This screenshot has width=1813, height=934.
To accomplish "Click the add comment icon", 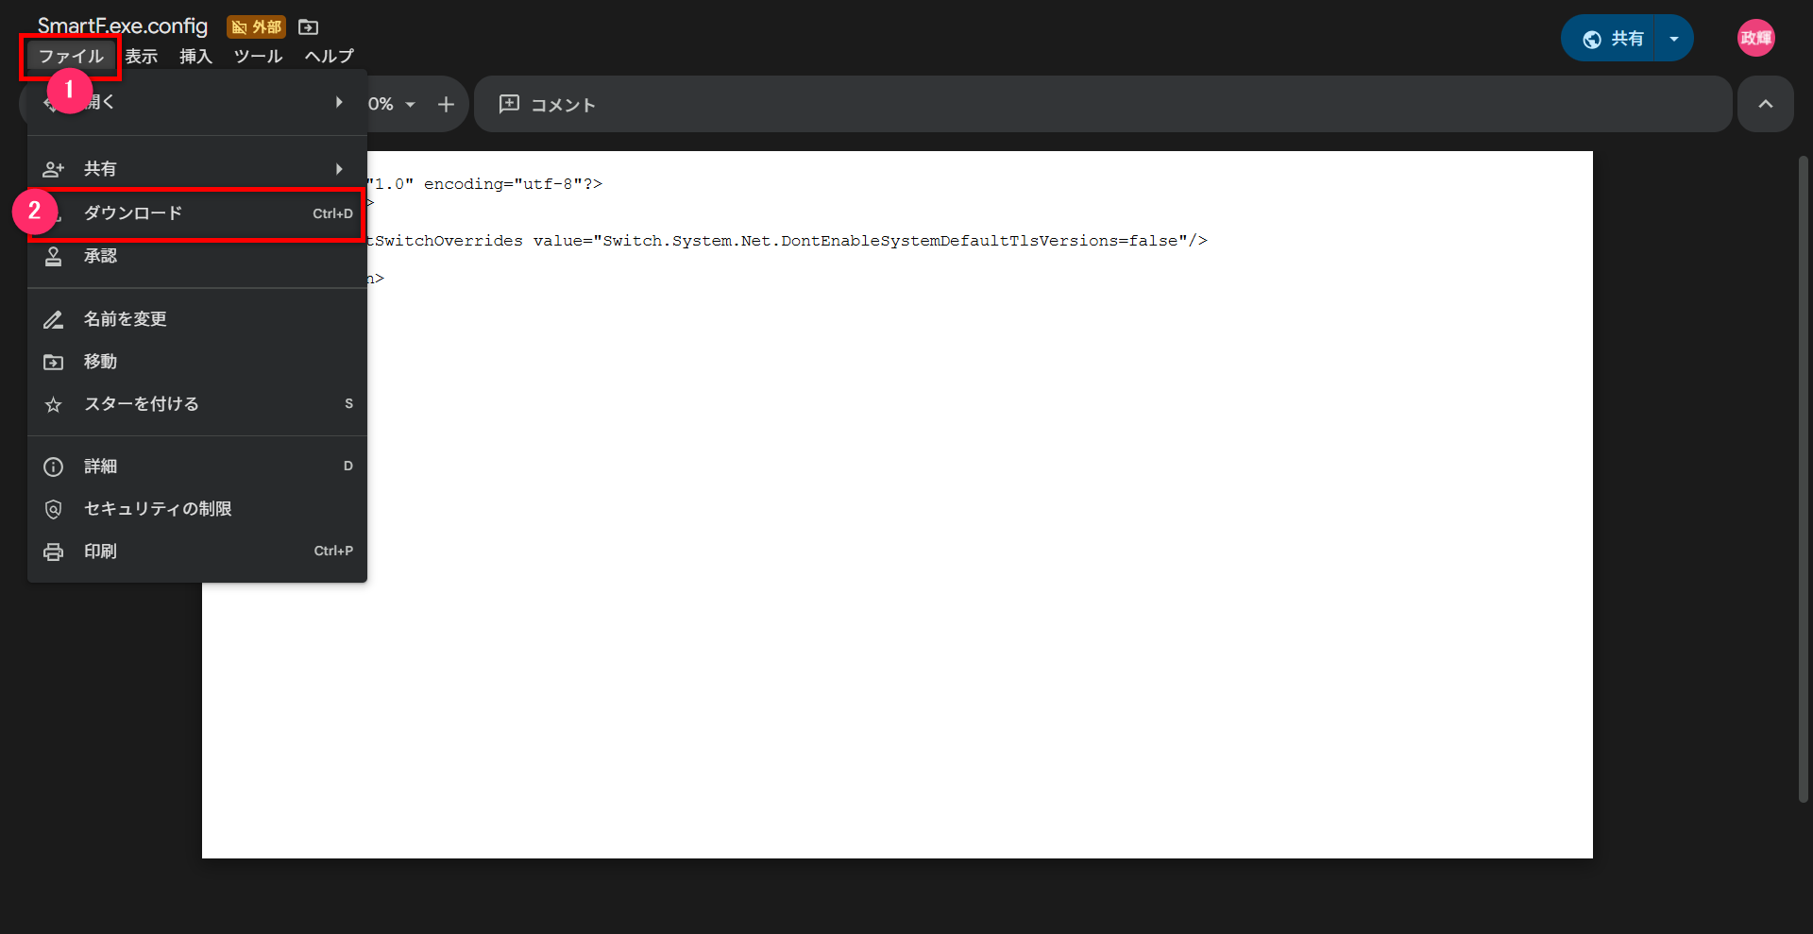I will click(x=509, y=105).
